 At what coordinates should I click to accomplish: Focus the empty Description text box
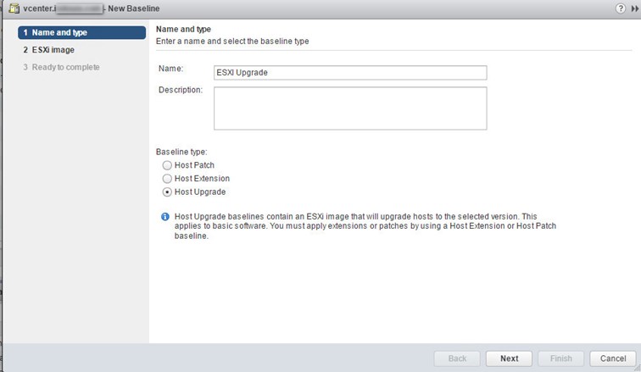click(x=350, y=108)
